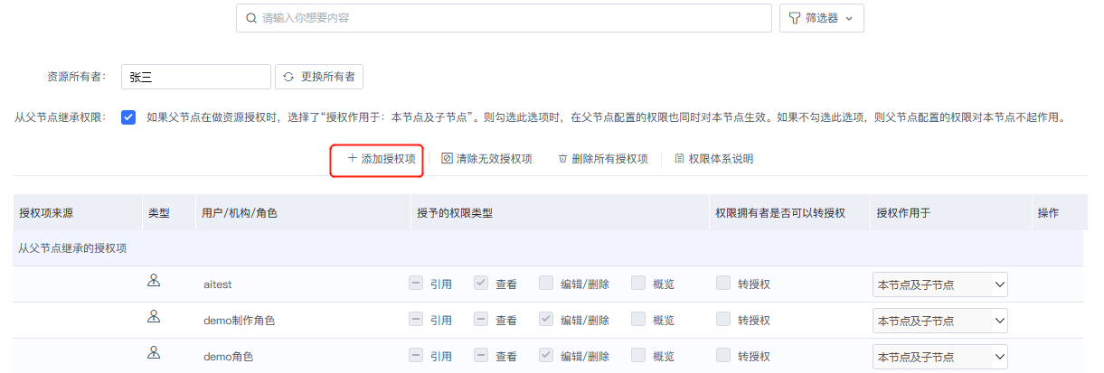Image resolution: width=1104 pixels, height=373 pixels.
Task: Click the 授权项来源 column header
Action: coord(78,213)
